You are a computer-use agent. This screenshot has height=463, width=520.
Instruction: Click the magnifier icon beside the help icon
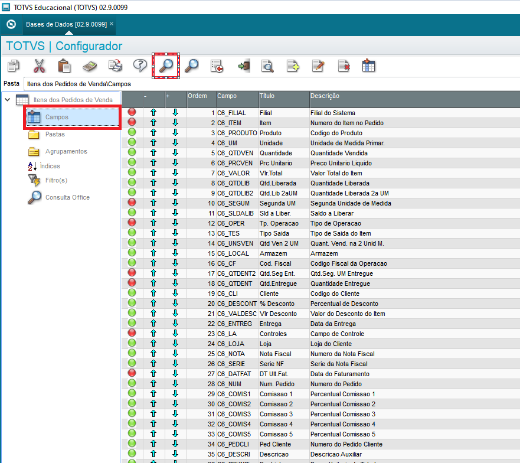point(166,66)
